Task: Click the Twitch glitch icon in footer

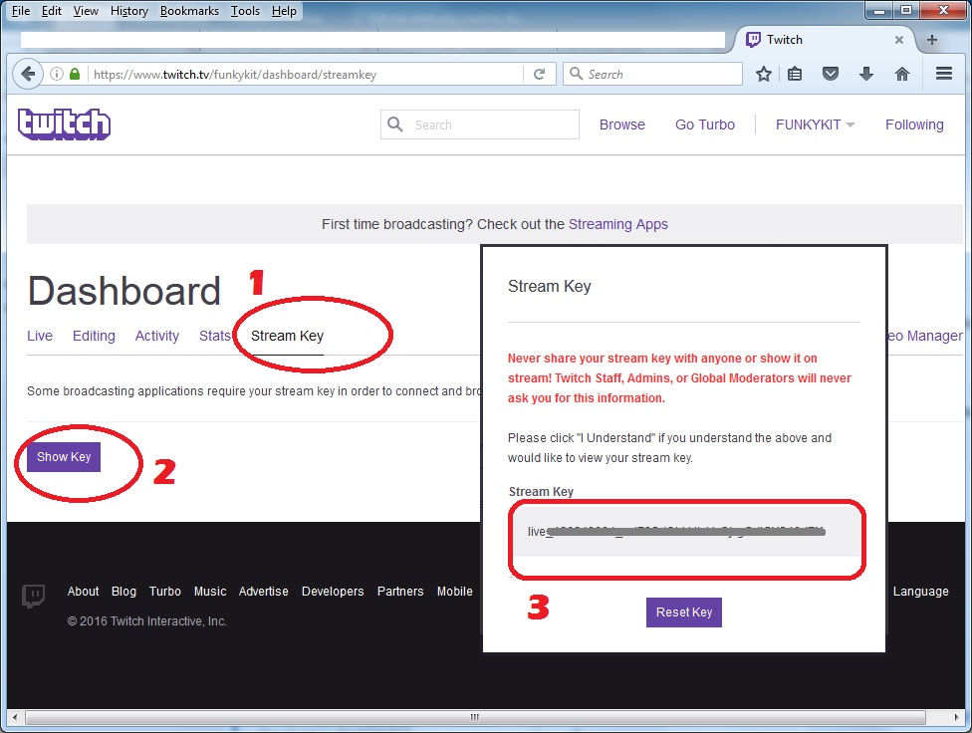Action: tap(34, 596)
